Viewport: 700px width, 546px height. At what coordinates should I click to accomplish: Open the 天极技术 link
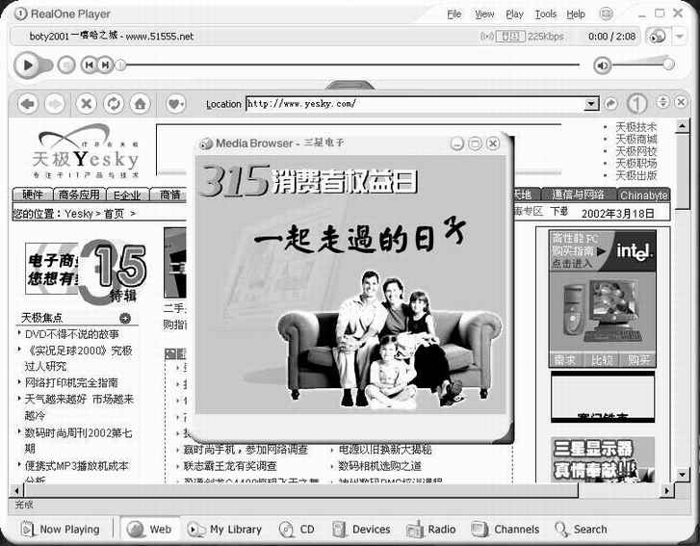coord(636,127)
